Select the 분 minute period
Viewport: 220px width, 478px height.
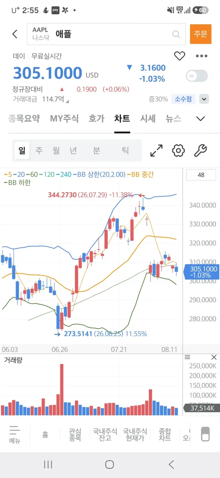click(96, 150)
